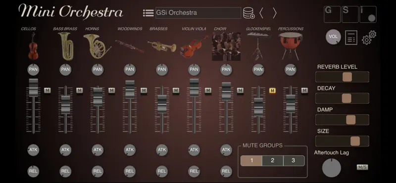
Task: Go to next preset arrow
Action: [x=275, y=13]
